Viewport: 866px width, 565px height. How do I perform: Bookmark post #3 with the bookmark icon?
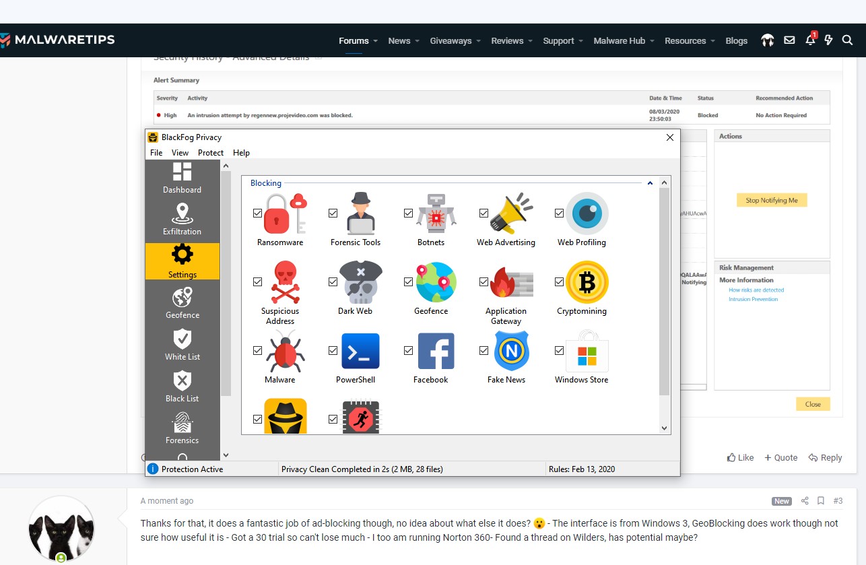(821, 501)
